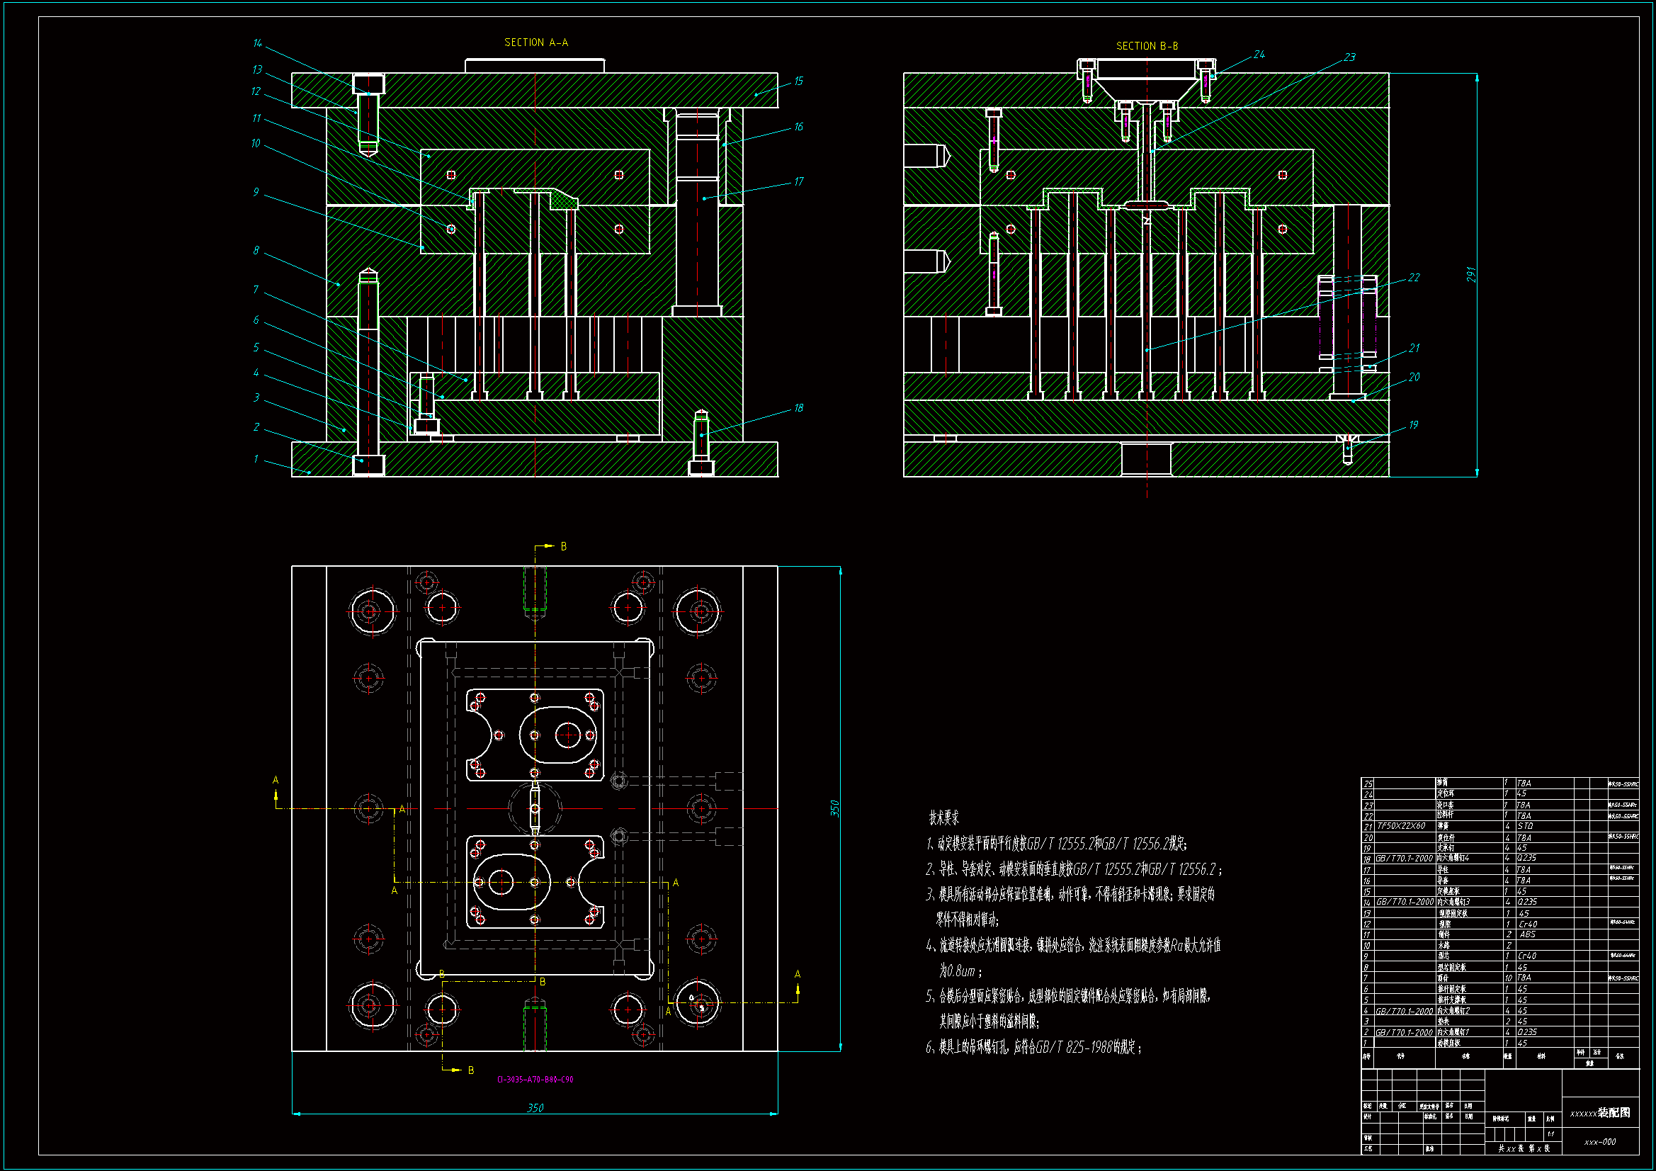Click part balloon number 9

pyautogui.click(x=255, y=192)
